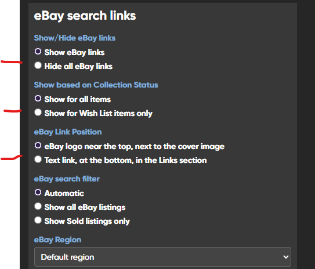315x269 pixels.
Task: Click the Hide all eBay links label text
Action: pyautogui.click(x=78, y=67)
